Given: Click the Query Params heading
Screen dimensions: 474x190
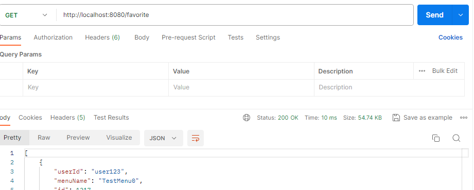Looking at the screenshot, I should tap(21, 54).
